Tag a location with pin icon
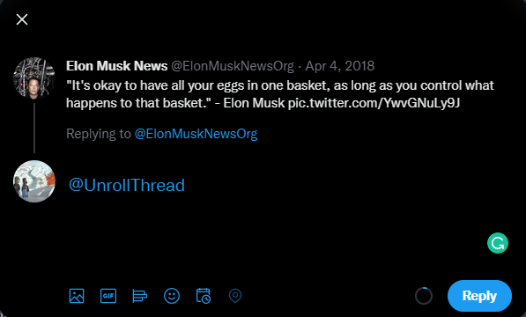This screenshot has height=317, width=526. (x=235, y=296)
